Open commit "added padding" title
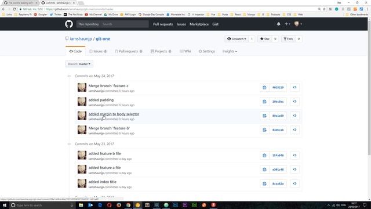The height and width of the screenshot is (209, 371). coord(101,100)
